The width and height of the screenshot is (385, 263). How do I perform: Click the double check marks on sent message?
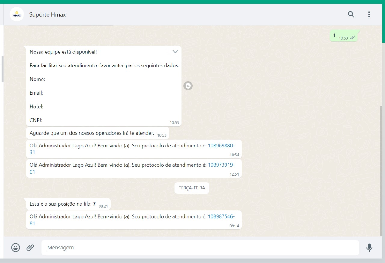tap(352, 38)
